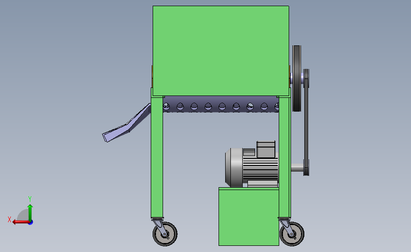Screen dimensions: 411x252
Task: Click the blue Z axis dot of the triad
Action: tap(31, 223)
